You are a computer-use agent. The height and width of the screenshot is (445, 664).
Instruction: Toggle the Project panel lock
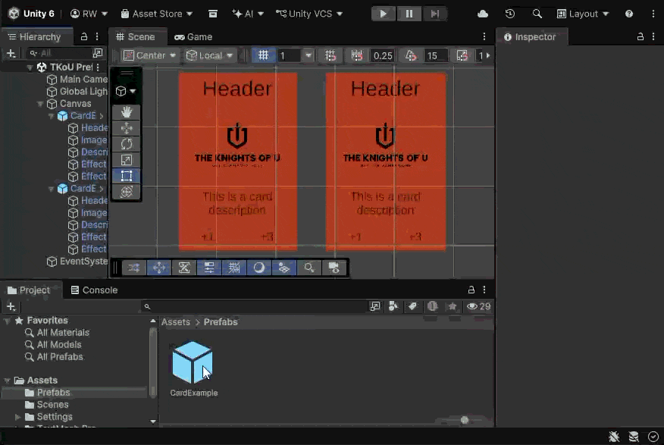471,290
